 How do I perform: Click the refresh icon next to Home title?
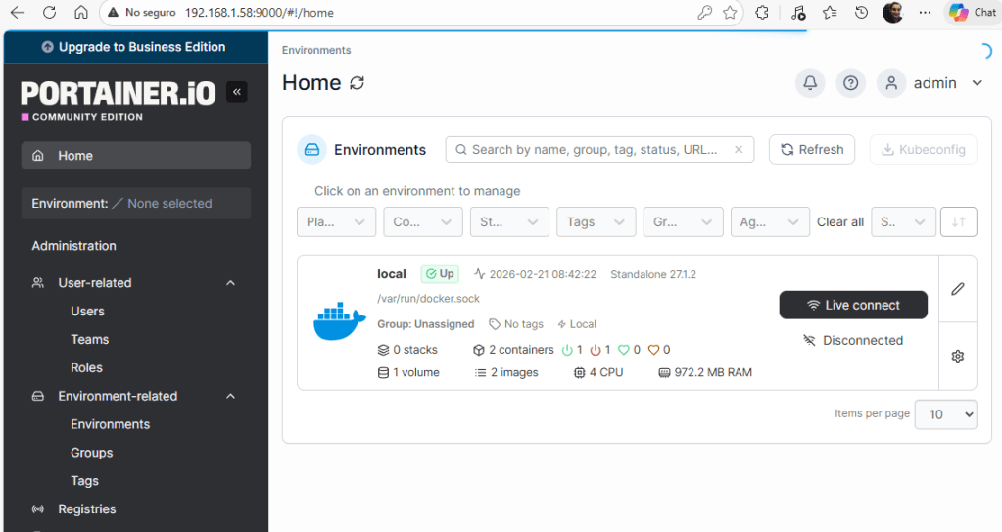point(358,83)
